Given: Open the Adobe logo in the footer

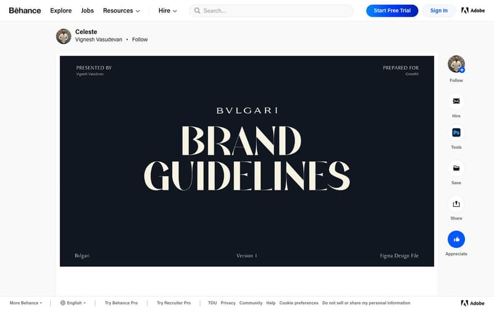Looking at the screenshot, I should tap(472, 303).
